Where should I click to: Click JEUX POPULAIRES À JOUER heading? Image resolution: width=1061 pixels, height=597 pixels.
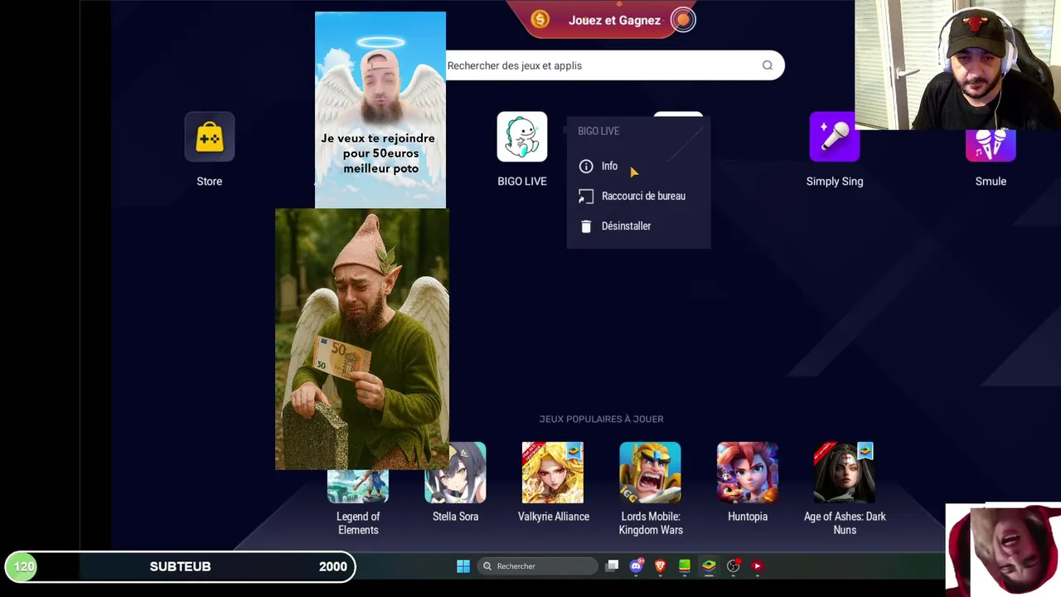point(601,419)
